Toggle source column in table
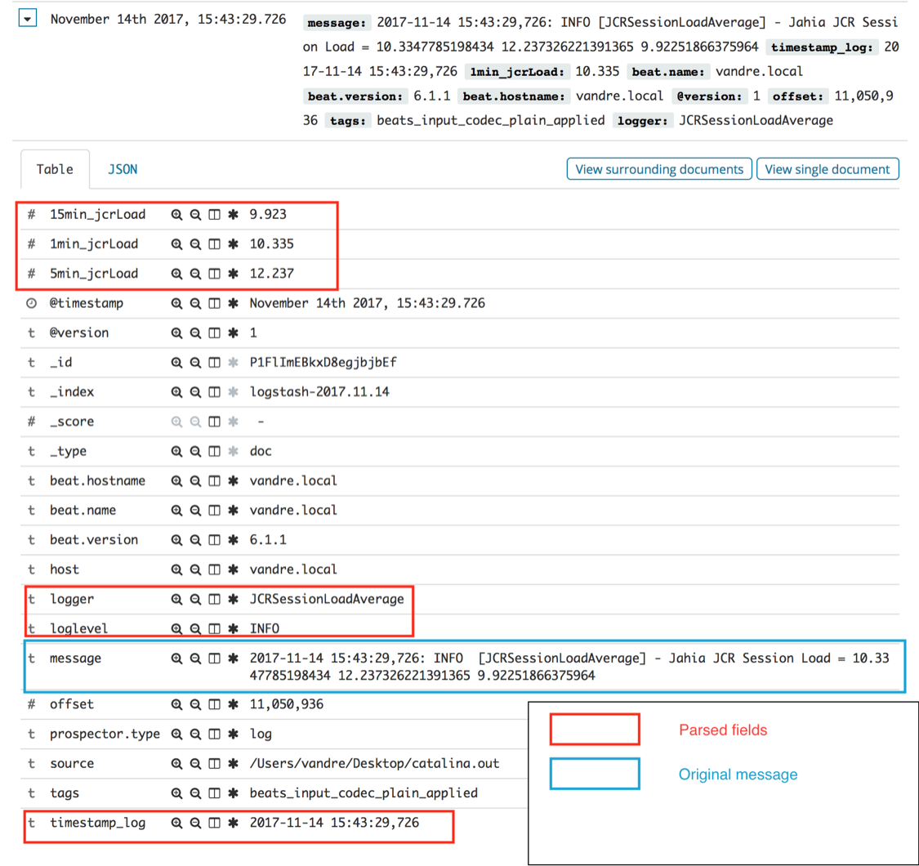919x866 pixels. 214,763
